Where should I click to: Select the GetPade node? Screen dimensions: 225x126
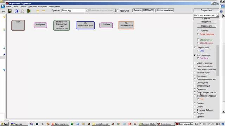[106, 25]
